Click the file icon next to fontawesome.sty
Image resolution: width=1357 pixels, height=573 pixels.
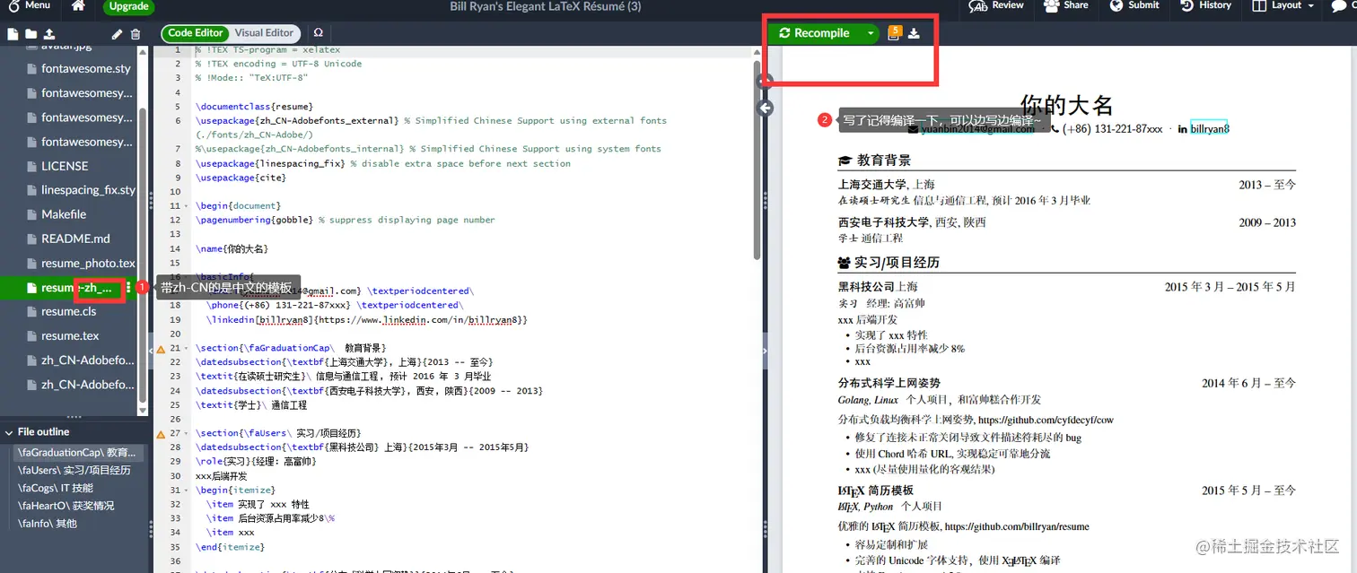[x=32, y=68]
